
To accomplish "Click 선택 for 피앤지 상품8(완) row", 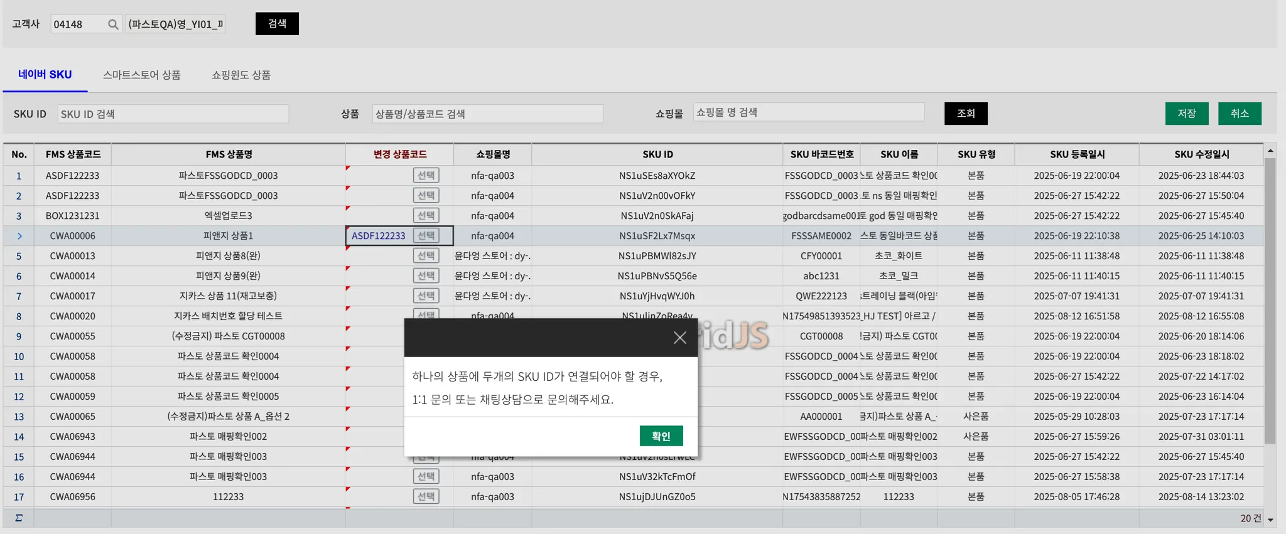I will click(426, 256).
